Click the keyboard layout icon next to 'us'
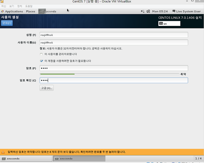Screen dimensions: 204x163 161,24
